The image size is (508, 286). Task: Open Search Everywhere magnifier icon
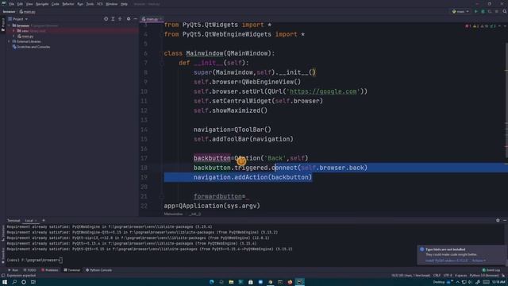505,11
